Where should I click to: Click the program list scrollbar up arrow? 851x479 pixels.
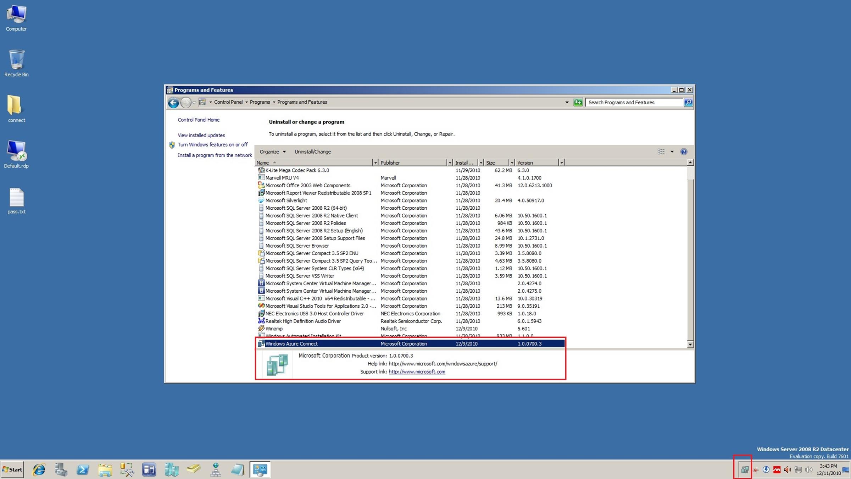[x=690, y=163]
